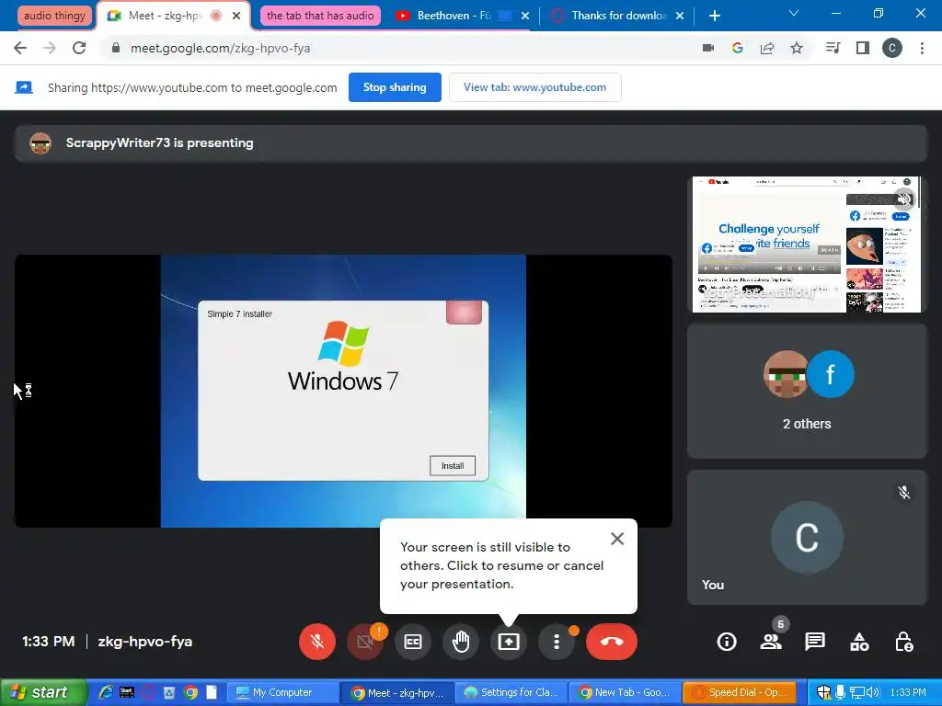Open the activities panel icon
Screen dimensions: 942x706
coord(859,642)
